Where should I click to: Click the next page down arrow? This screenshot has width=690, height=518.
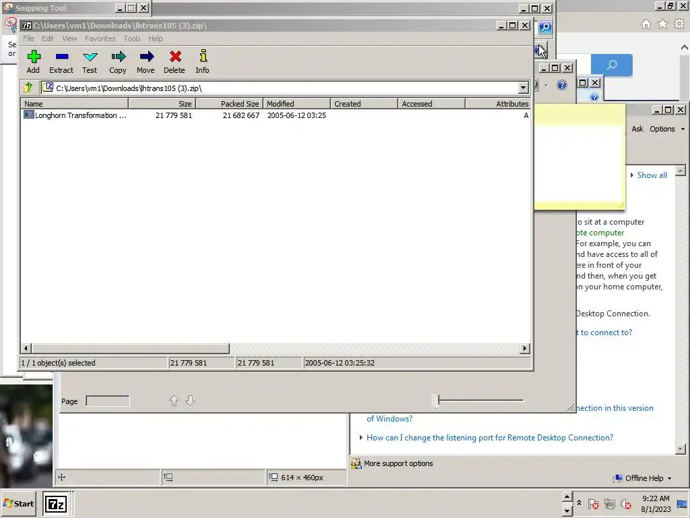point(190,401)
